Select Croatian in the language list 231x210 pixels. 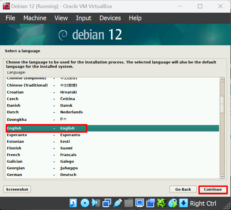pyautogui.click(x=112, y=92)
